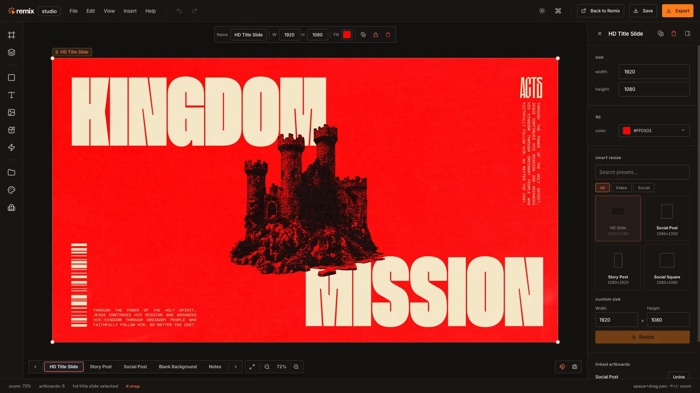Viewport: 700px width, 393px height.
Task: Click the red swirl icon bottom right
Action: [562, 367]
